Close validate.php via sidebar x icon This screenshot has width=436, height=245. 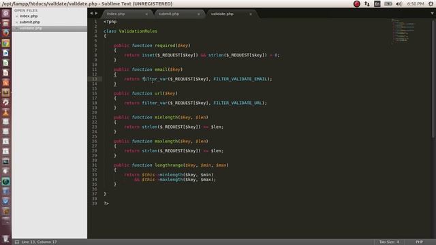point(16,29)
